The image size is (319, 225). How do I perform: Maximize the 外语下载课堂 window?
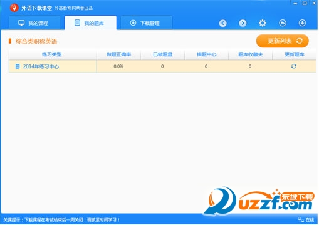[305, 3]
